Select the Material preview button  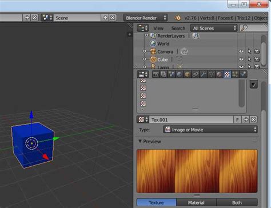tap(196, 202)
